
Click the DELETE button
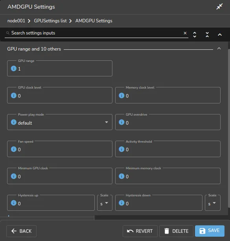(176, 231)
